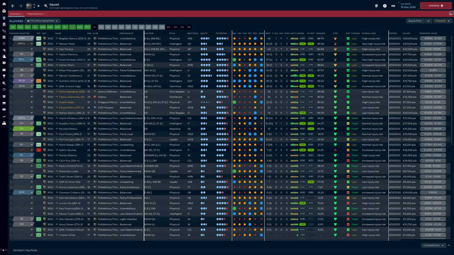The width and height of the screenshot is (454, 255).
Task: Click the Politehnica club badge in the header
Action: pos(29,6)
